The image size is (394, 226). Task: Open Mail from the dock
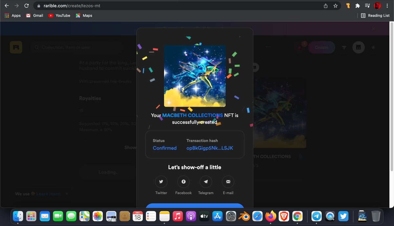pos(44,216)
